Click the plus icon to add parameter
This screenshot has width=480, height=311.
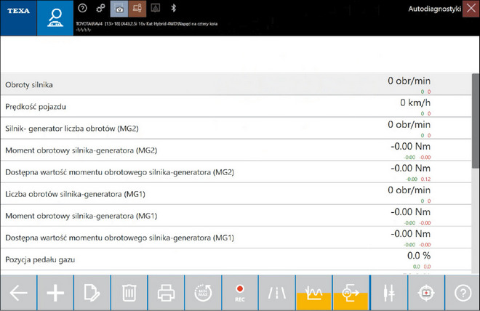pyautogui.click(x=55, y=293)
